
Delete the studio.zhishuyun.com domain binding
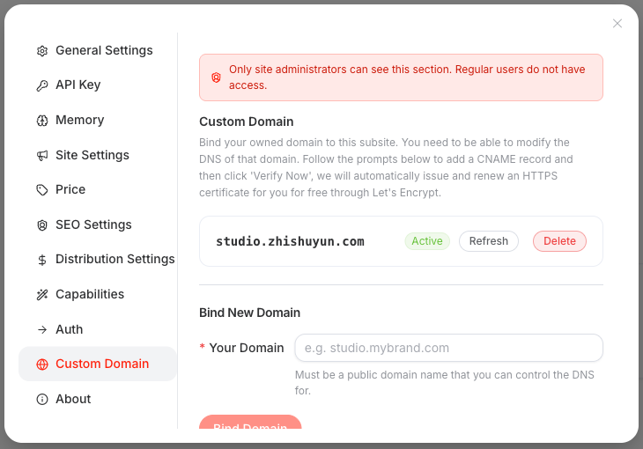point(559,241)
